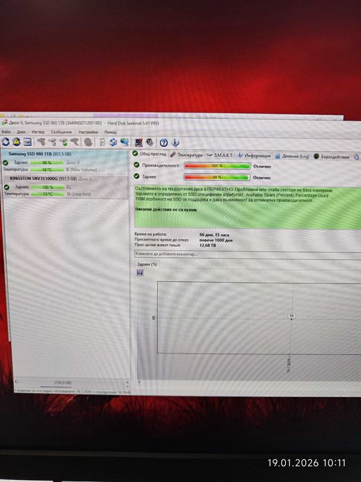The image size is (361, 482).
Task: Click the gray round acoustic icon in toolbar
Action: click(x=88, y=142)
